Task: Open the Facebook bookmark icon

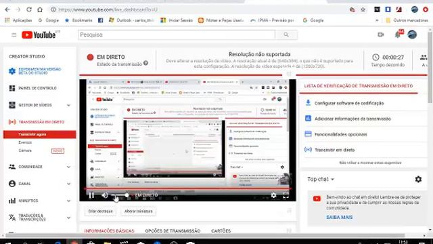Action: [x=101, y=20]
